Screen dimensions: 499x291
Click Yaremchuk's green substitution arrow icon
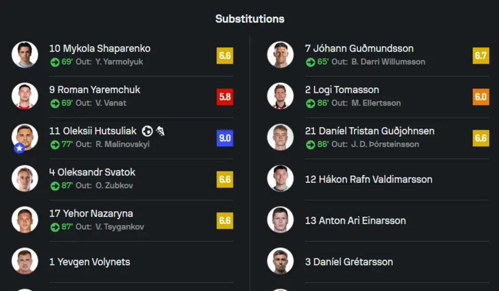pyautogui.click(x=55, y=103)
